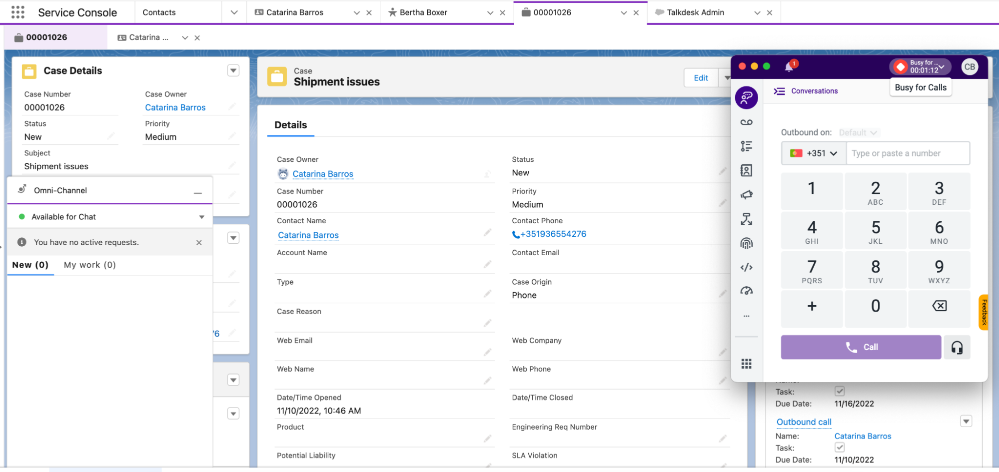Open Catarina Barros case owner link in Case Details

175,107
